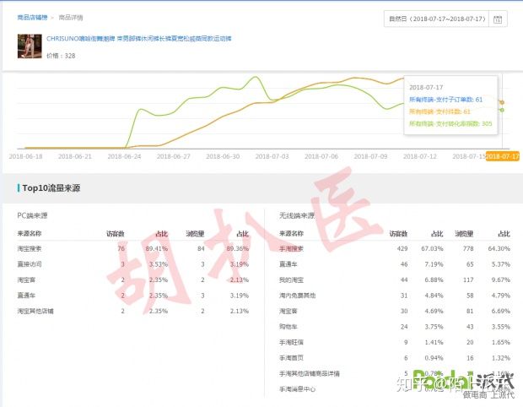Click the 64.30% page view share
The height and width of the screenshot is (407, 523).
pos(499,249)
